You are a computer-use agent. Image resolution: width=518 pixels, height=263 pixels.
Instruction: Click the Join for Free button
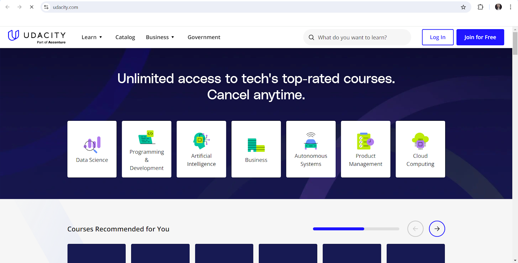point(480,37)
